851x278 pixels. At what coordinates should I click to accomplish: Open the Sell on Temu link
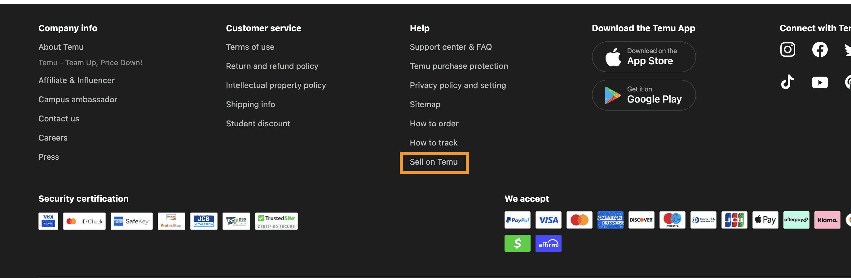pyautogui.click(x=434, y=162)
